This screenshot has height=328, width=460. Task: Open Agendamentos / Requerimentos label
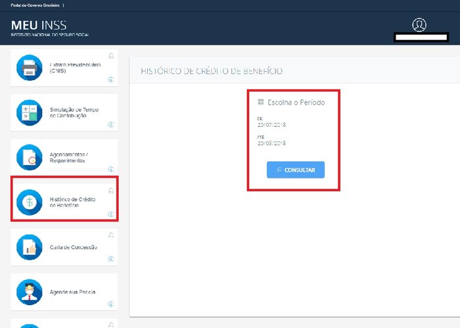68,157
